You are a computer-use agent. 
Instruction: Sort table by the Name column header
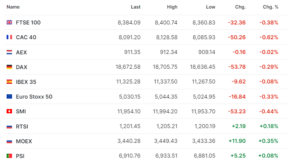coord(13,7)
